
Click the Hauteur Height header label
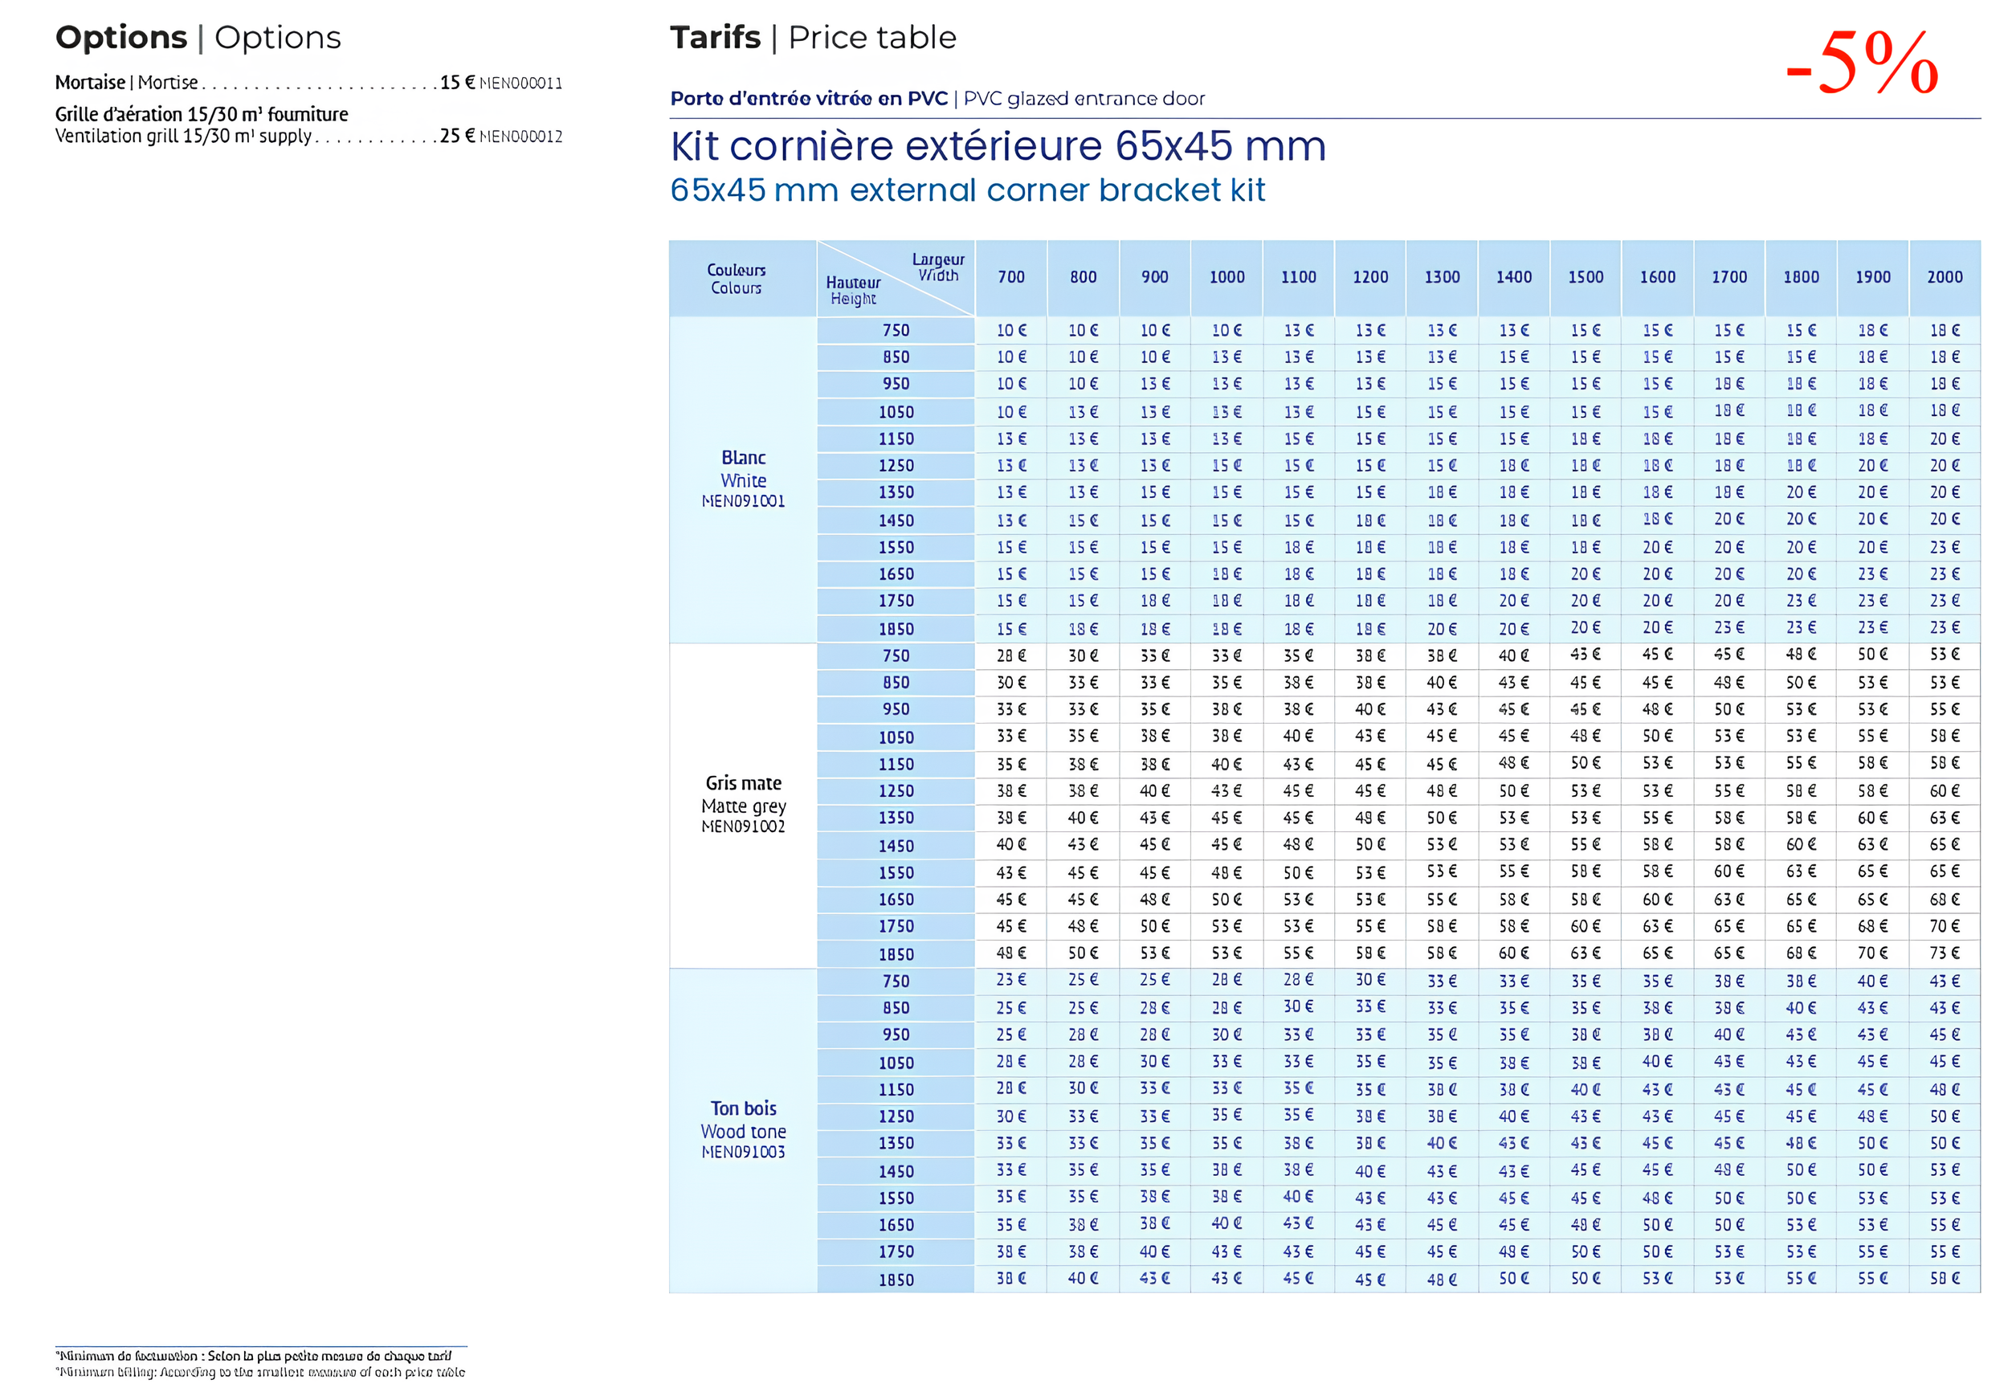[853, 290]
